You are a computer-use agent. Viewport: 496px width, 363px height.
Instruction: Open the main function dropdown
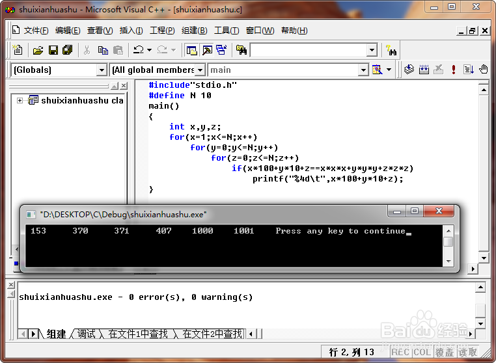(363, 70)
